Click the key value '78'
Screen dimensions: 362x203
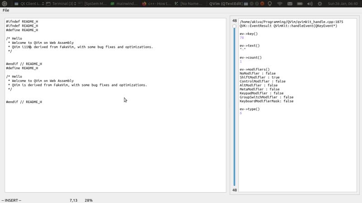tap(242, 38)
